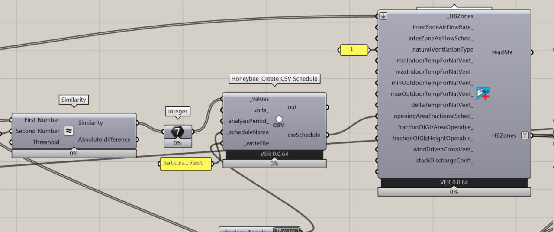Click the Threshold input parameter
The height and width of the screenshot is (232, 554).
[x=46, y=142]
